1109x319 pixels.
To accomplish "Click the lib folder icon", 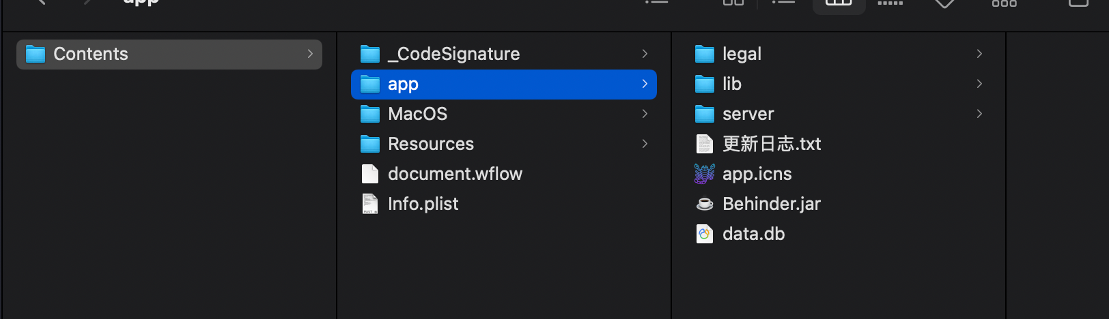I will pyautogui.click(x=705, y=84).
